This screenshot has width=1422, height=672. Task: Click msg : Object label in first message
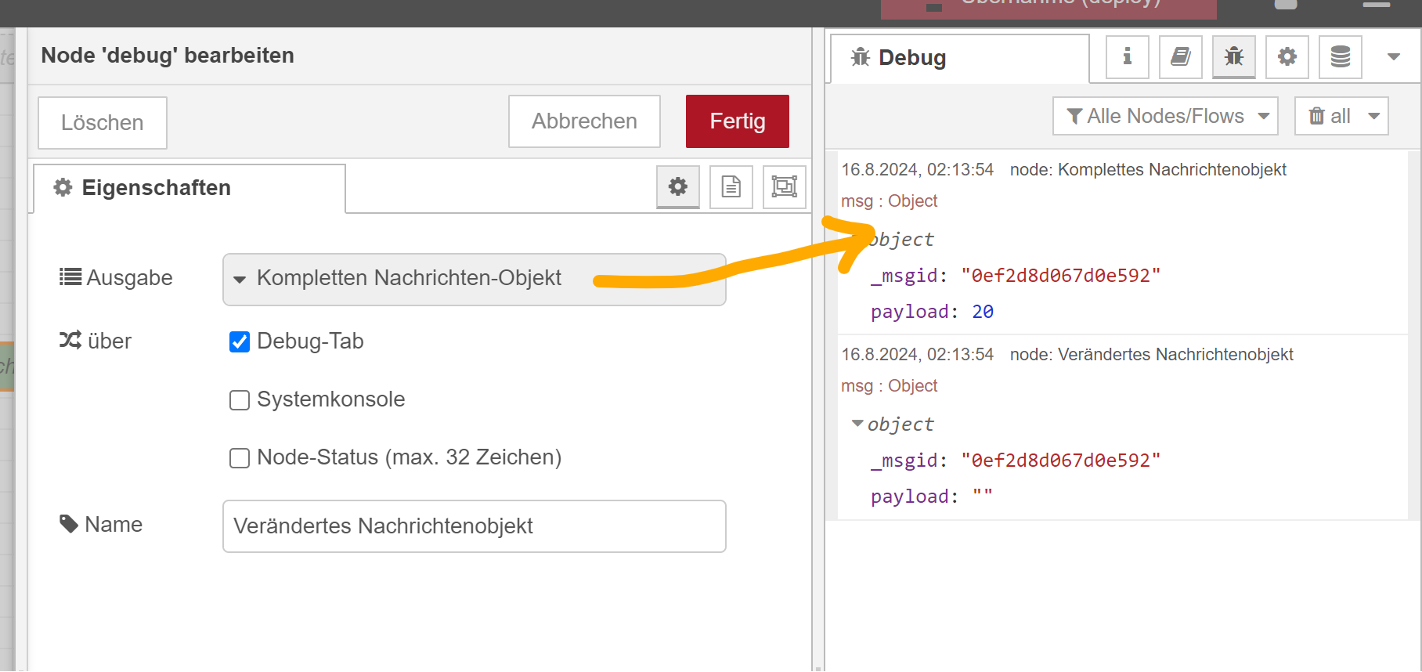coord(889,201)
